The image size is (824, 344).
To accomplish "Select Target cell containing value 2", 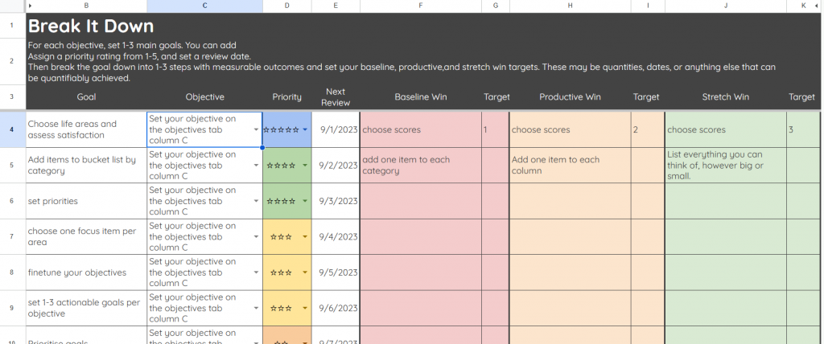I will (647, 129).
